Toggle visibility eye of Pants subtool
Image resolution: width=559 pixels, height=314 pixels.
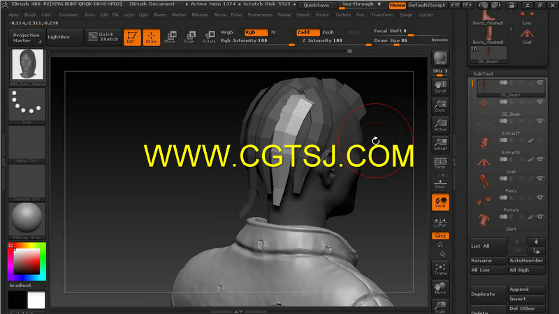coord(540,179)
